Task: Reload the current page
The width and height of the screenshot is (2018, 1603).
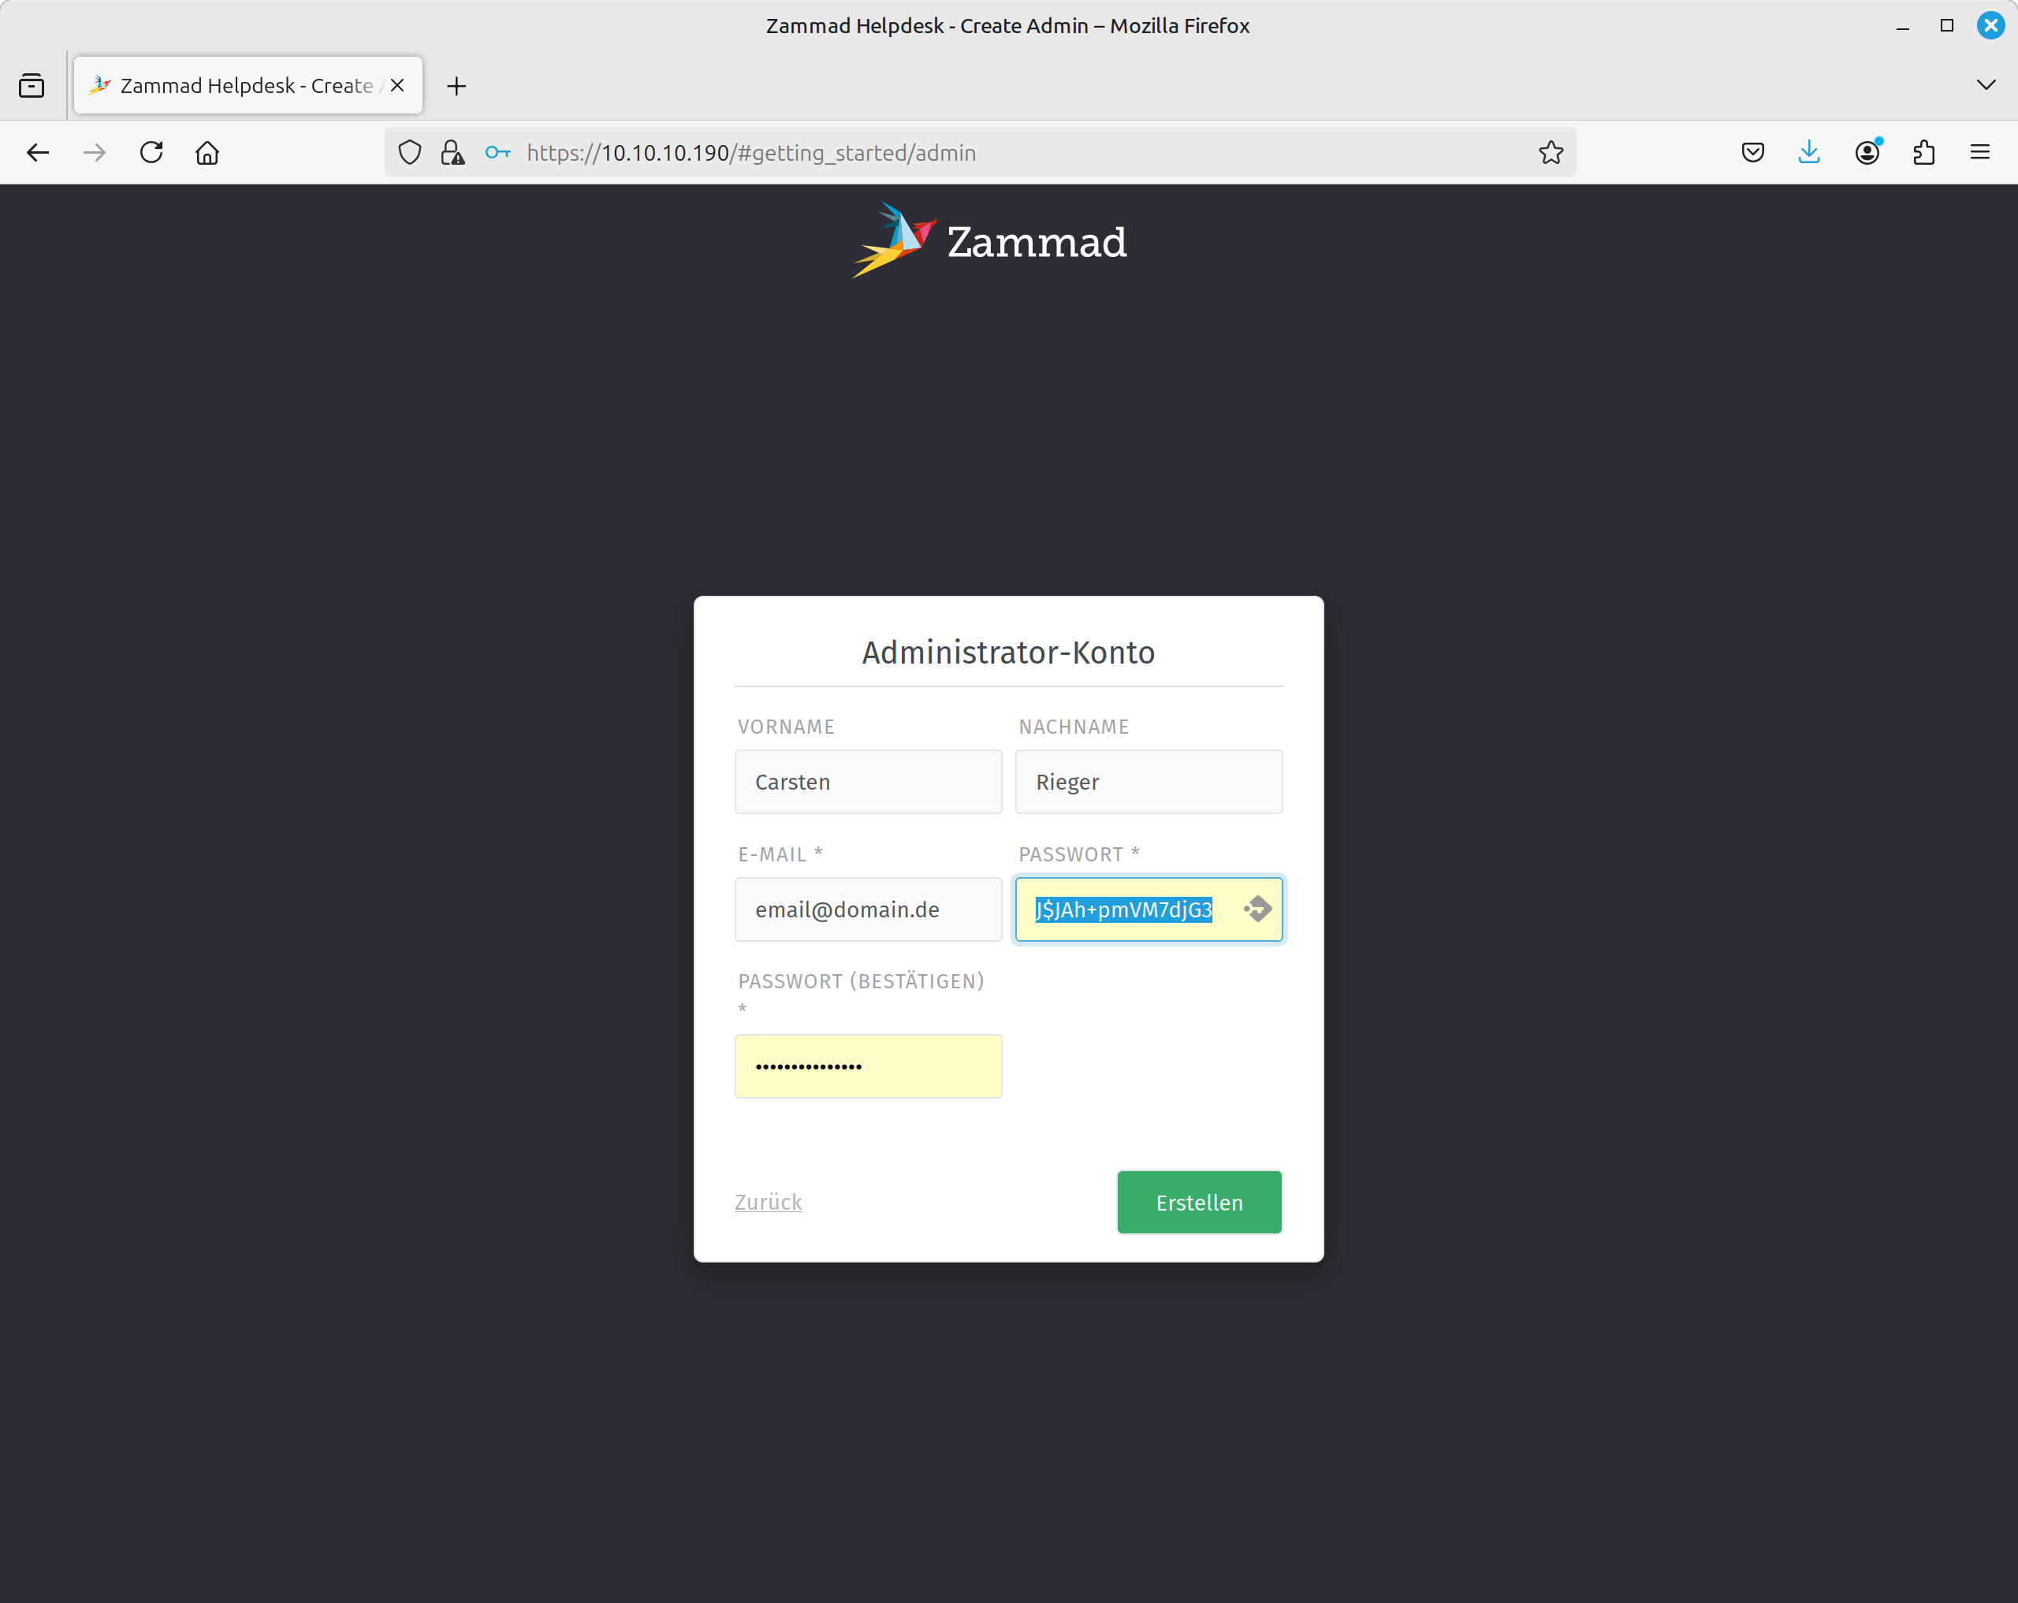Action: click(x=151, y=153)
